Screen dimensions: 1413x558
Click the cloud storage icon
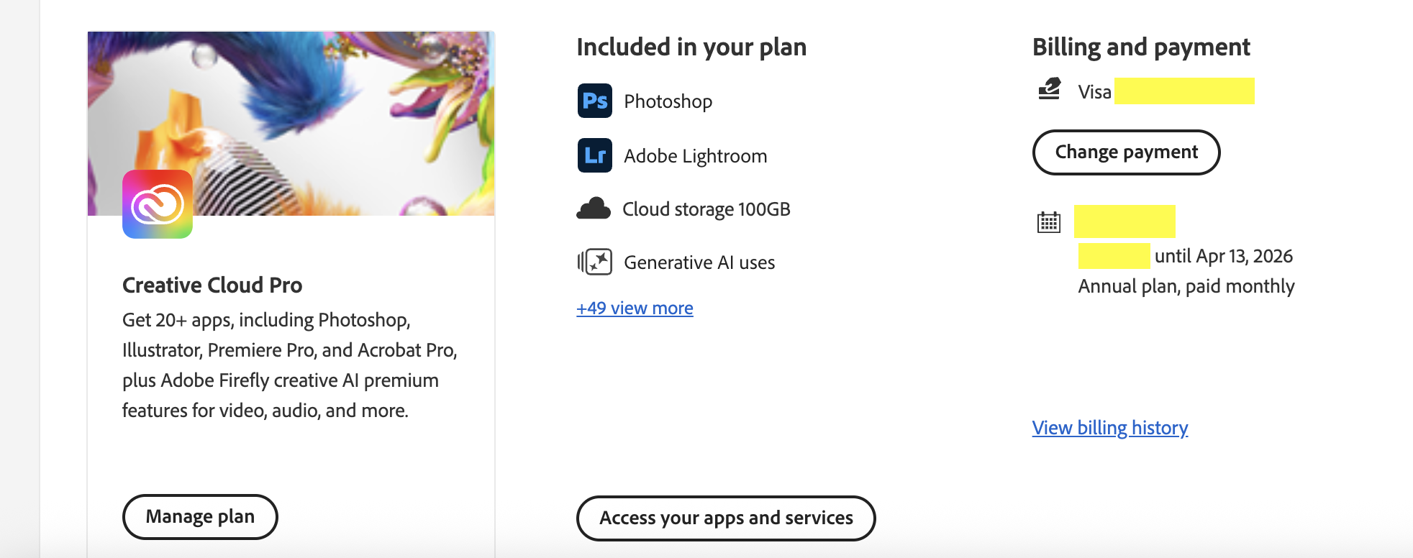click(594, 209)
